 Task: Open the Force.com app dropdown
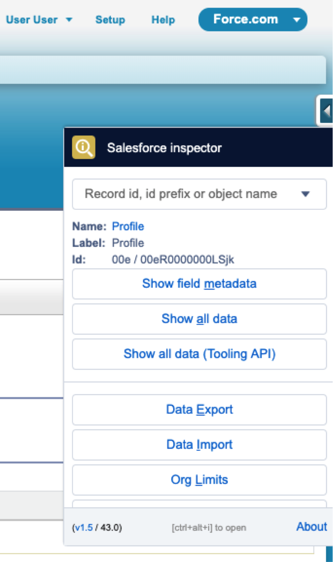[x=253, y=19]
